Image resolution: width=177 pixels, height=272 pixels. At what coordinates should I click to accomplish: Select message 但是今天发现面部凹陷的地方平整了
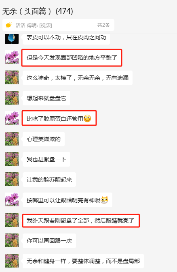click(x=72, y=58)
